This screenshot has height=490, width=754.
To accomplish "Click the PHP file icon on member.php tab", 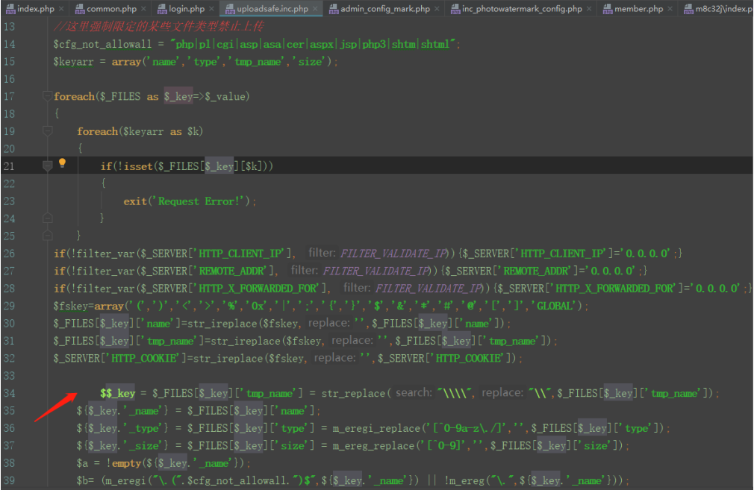I will [608, 9].
